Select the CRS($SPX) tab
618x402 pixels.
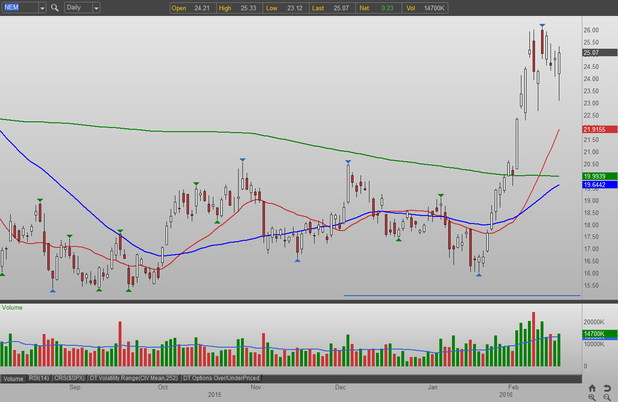tap(69, 378)
